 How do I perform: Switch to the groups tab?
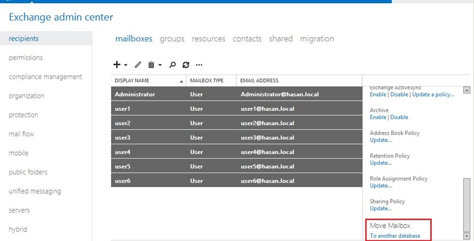point(172,39)
